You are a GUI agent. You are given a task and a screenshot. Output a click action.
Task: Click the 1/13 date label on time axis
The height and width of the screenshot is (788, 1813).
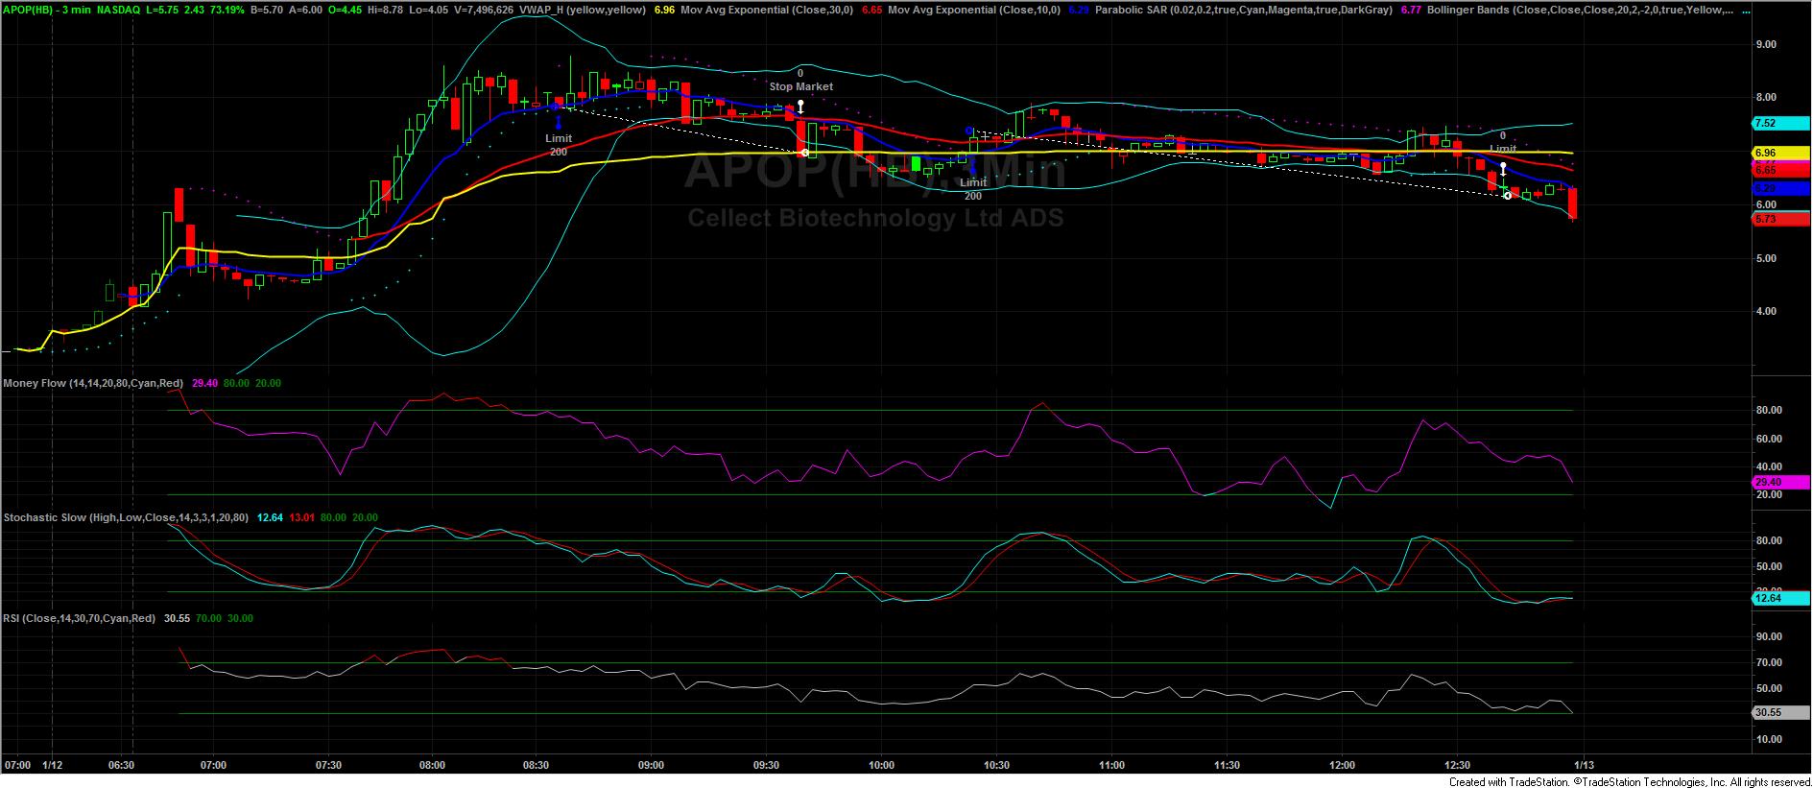point(1583,765)
